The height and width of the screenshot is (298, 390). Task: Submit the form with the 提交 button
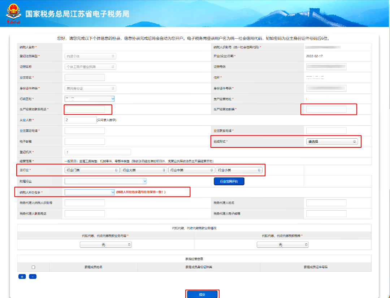[202, 294]
